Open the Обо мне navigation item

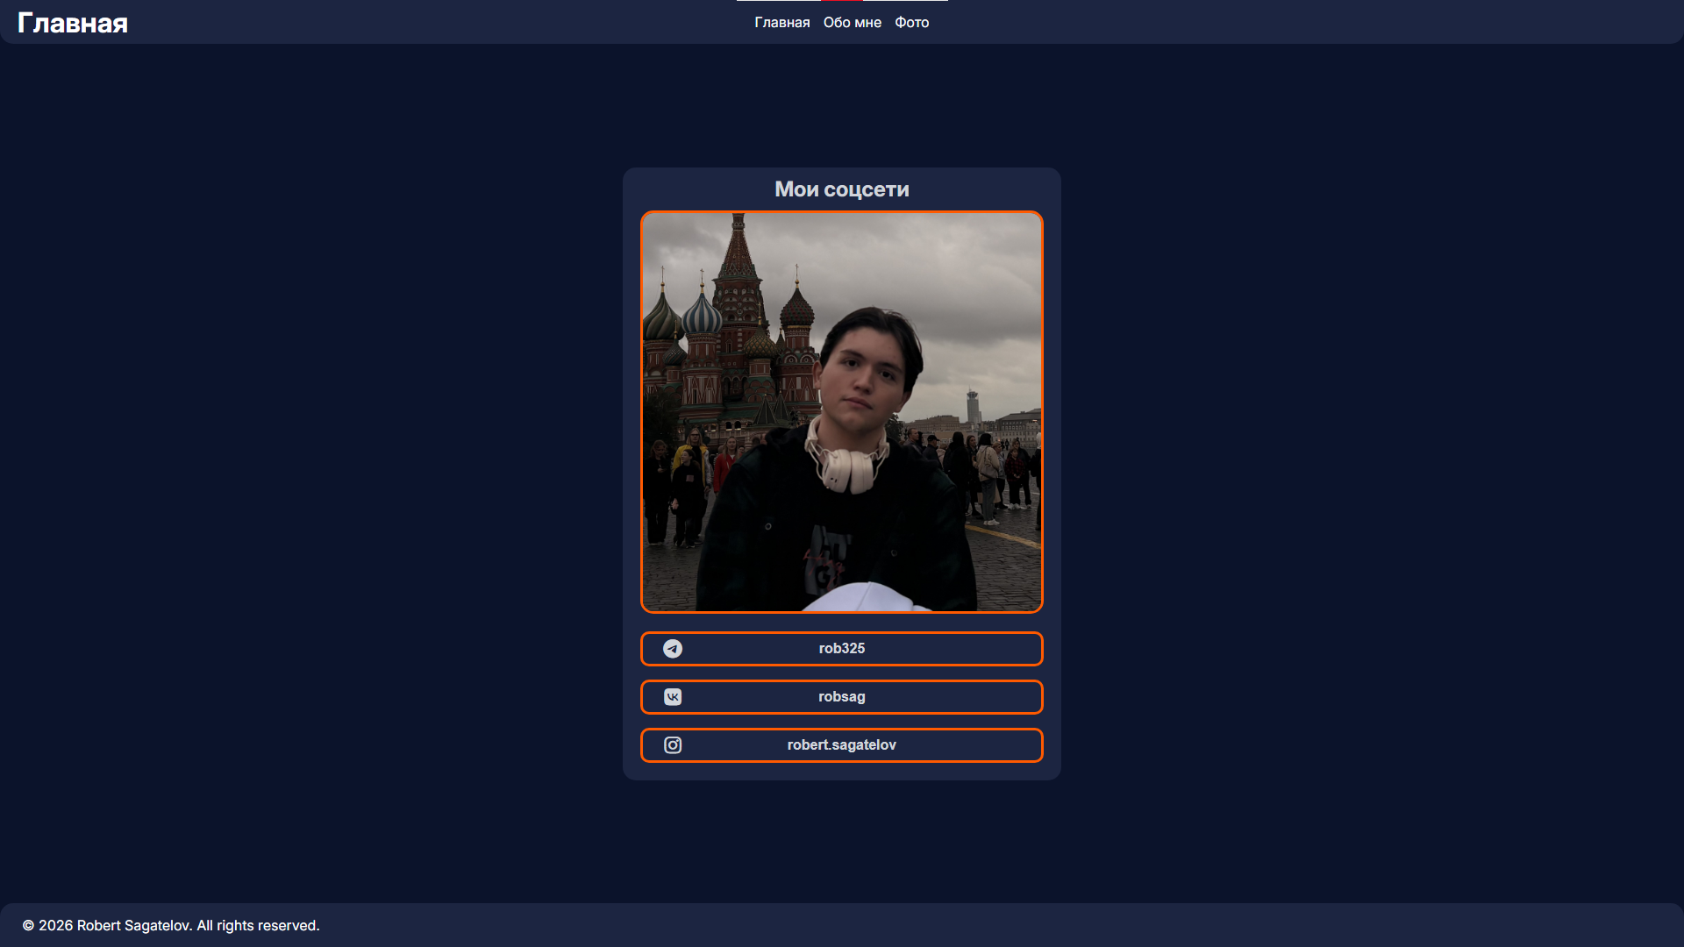coord(852,23)
